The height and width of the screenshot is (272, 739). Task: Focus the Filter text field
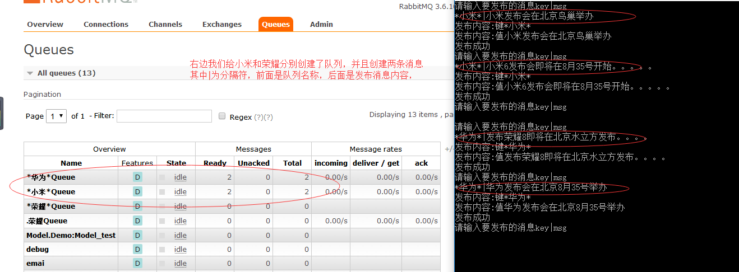tap(164, 116)
